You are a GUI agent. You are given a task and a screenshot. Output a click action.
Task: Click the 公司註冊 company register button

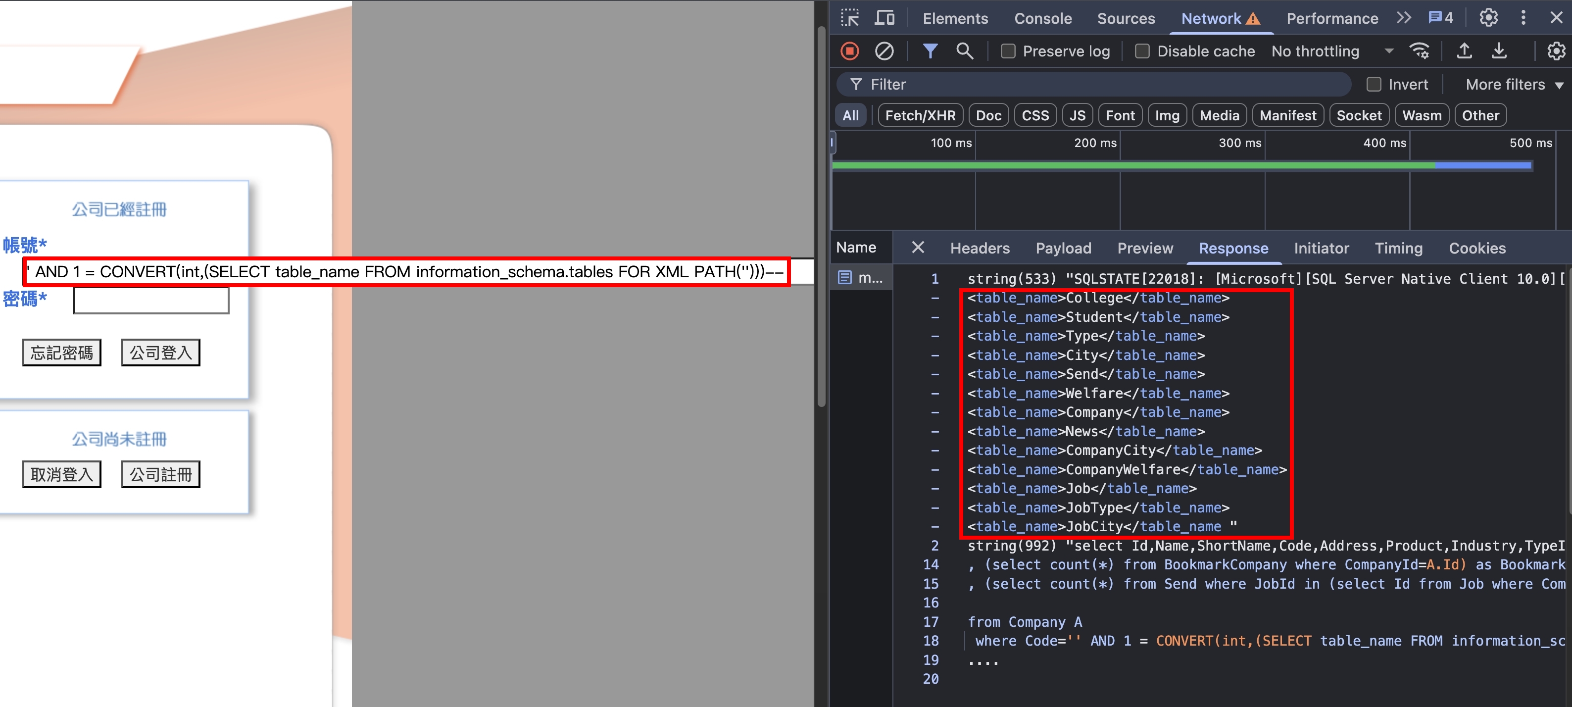tap(160, 474)
